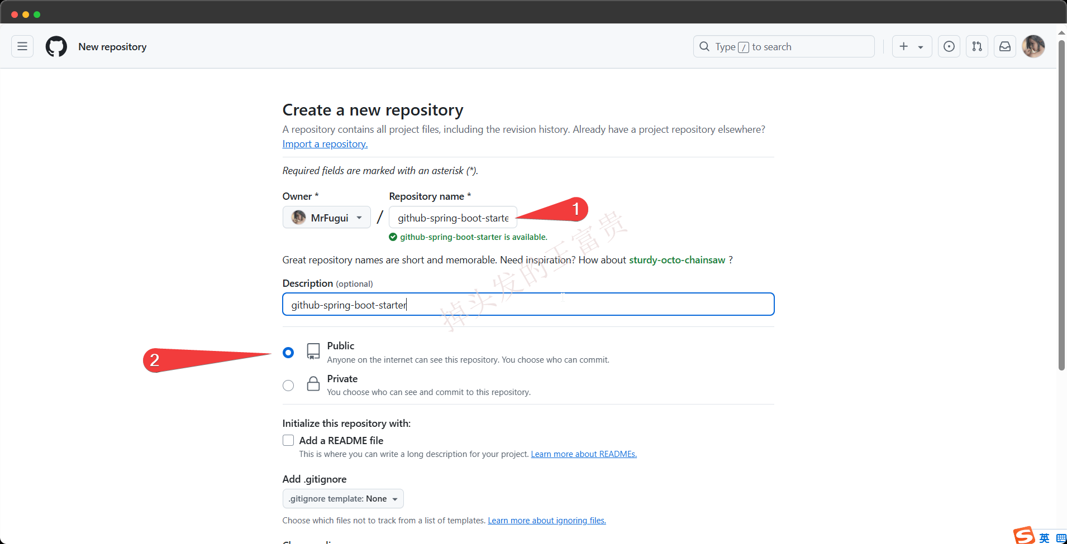This screenshot has width=1067, height=544.
Task: Click the search magnifier icon
Action: click(x=704, y=46)
